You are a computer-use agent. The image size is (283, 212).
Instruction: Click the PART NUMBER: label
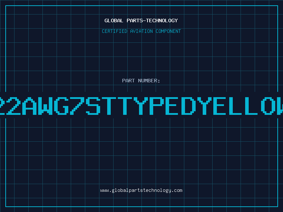(x=141, y=81)
